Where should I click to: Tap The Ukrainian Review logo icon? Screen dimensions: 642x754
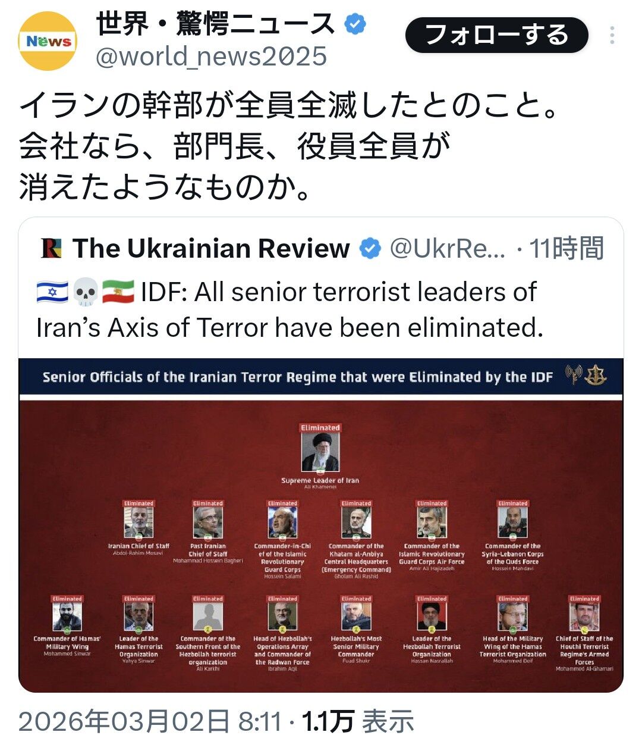(51, 248)
